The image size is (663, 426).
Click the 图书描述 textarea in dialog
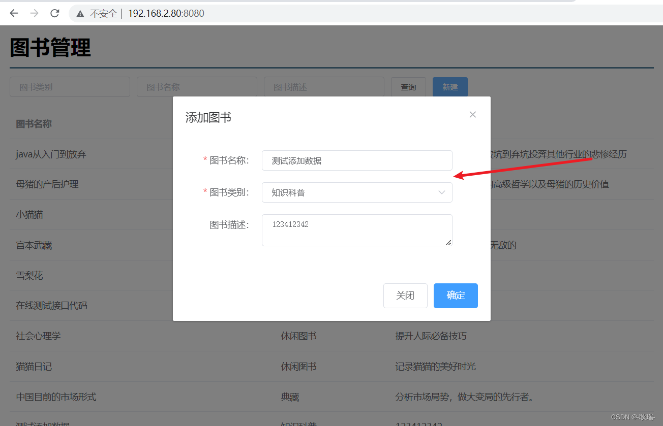pyautogui.click(x=357, y=230)
